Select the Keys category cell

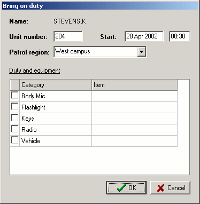pyautogui.click(x=56, y=119)
